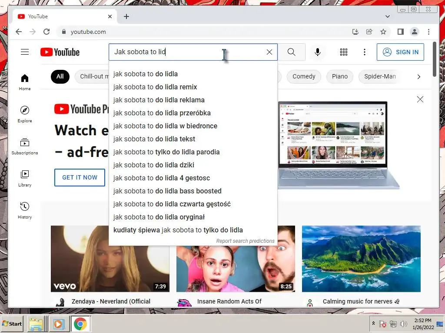Click the YouTube logo
Viewport: 445px width, 333px height.
(60, 52)
